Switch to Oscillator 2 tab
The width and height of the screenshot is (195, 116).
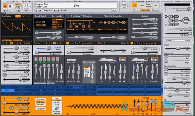click(23, 16)
